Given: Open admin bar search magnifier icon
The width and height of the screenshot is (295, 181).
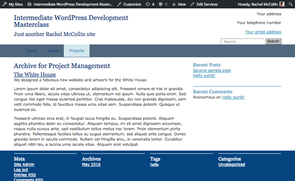Looking at the screenshot, I should [x=291, y=4].
